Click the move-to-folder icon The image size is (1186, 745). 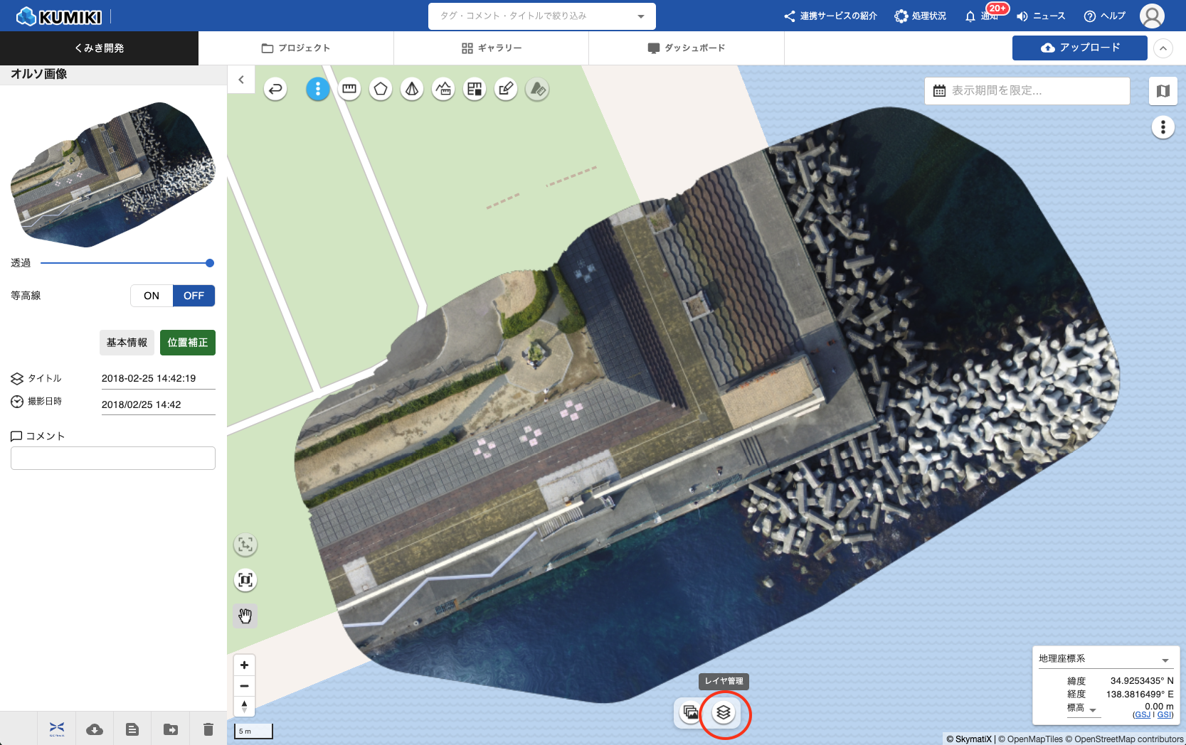(x=171, y=729)
